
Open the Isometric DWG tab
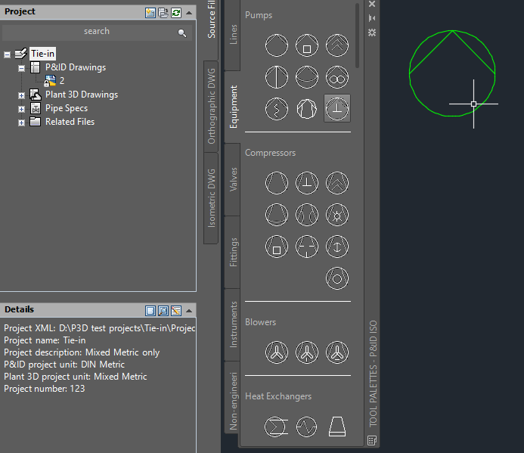point(211,198)
